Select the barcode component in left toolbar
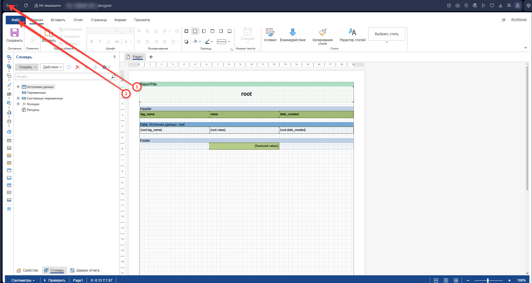Viewport: 532px width, 283px height. 9,94
